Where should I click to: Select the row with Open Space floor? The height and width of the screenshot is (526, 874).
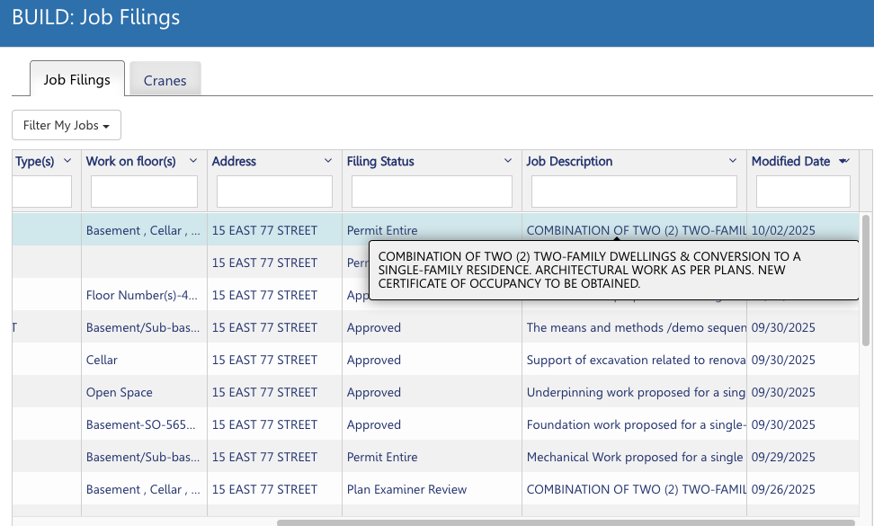tap(120, 393)
